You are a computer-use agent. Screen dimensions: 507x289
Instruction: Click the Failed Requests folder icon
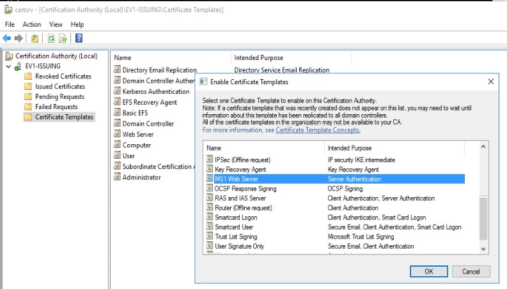(x=28, y=107)
